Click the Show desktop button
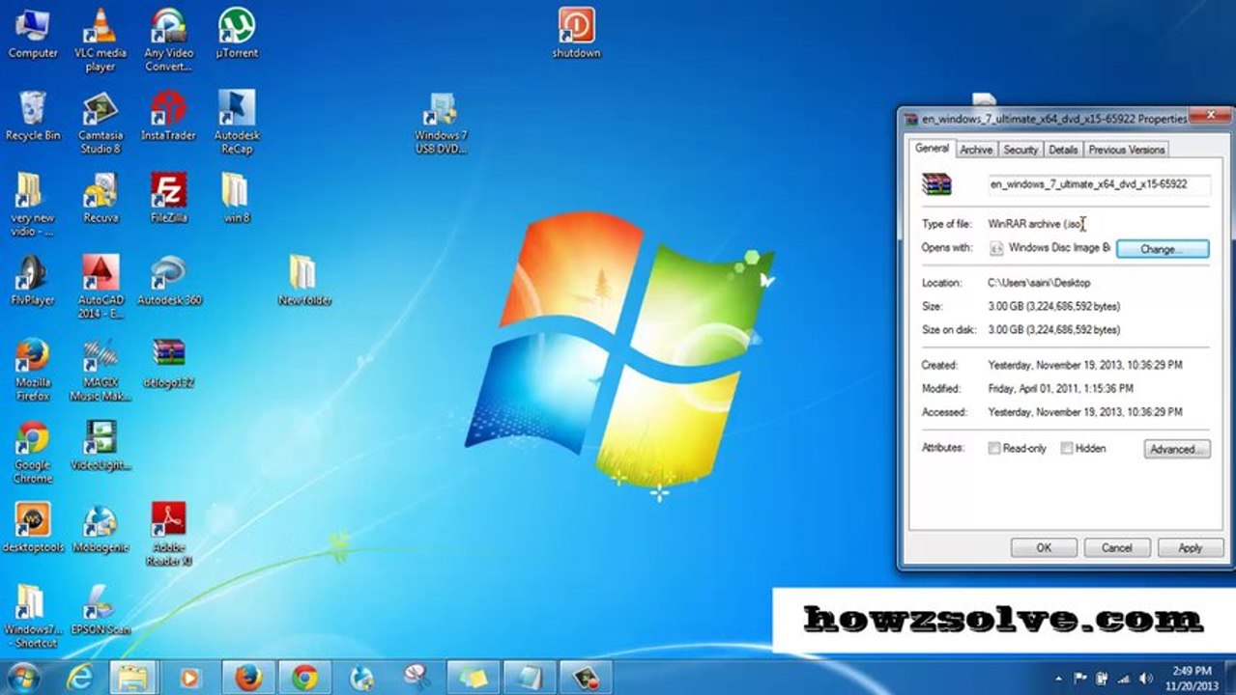This screenshot has width=1236, height=695. coord(1229,678)
